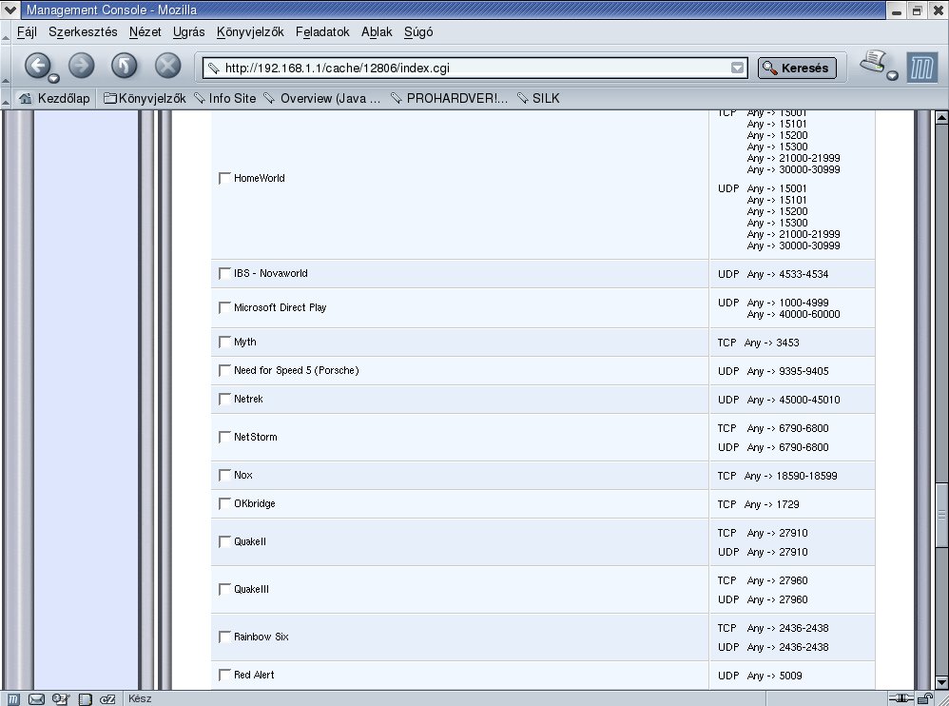Enable the QuakeII checkbox

coord(224,541)
